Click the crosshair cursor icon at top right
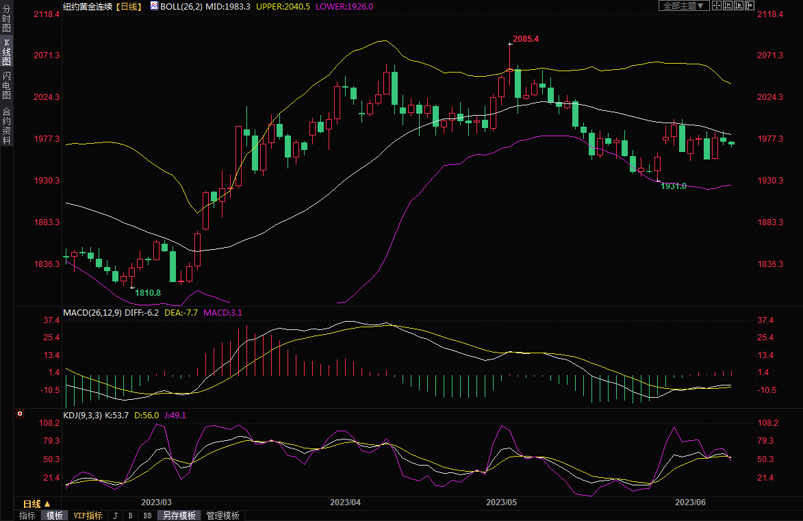This screenshot has width=803, height=521. (717, 5)
